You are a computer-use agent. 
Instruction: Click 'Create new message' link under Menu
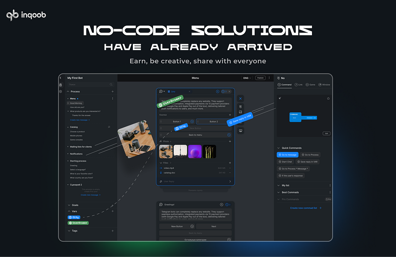click(80, 120)
